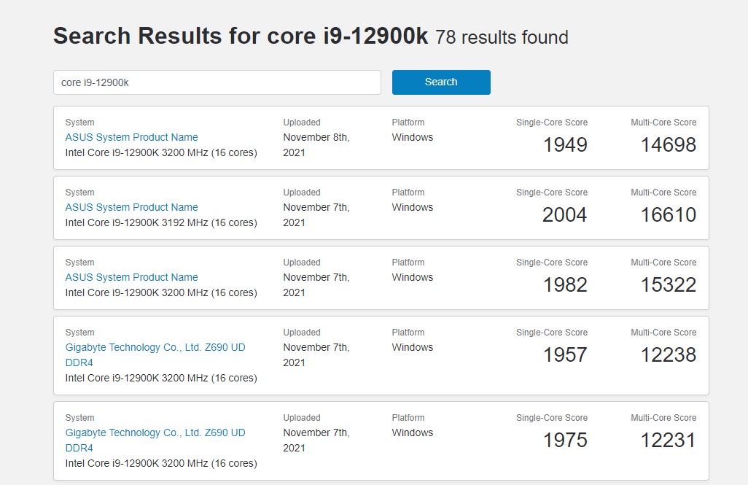
Task: Click the single-core score 1982
Action: (x=565, y=285)
